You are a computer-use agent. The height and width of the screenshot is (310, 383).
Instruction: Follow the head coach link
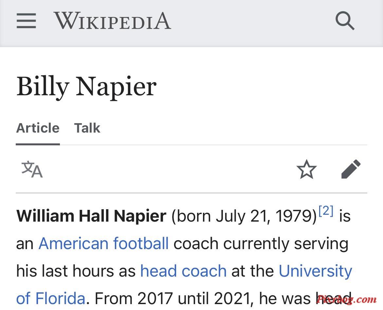click(183, 271)
